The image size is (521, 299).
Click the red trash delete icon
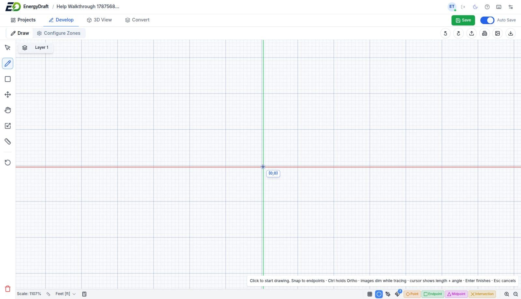[x=8, y=289]
